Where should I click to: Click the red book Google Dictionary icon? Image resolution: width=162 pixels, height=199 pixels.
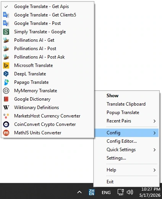tap(6, 99)
